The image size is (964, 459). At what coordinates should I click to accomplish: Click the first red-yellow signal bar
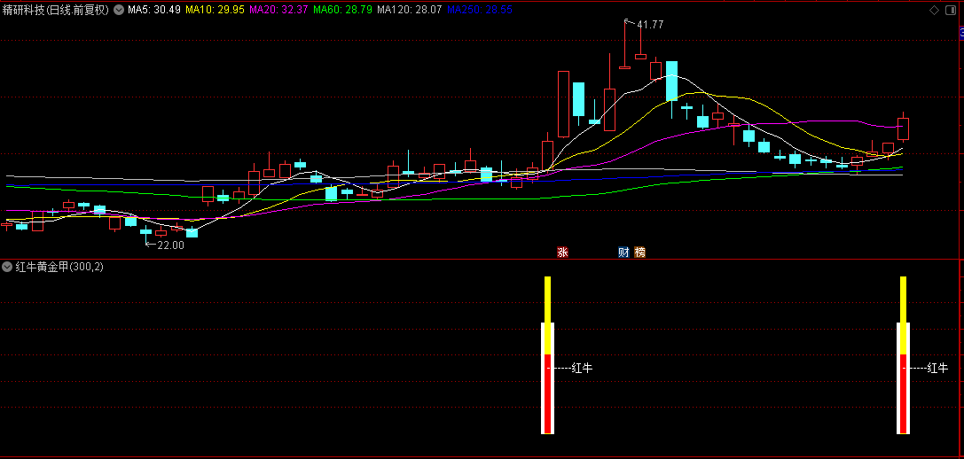coord(548,355)
